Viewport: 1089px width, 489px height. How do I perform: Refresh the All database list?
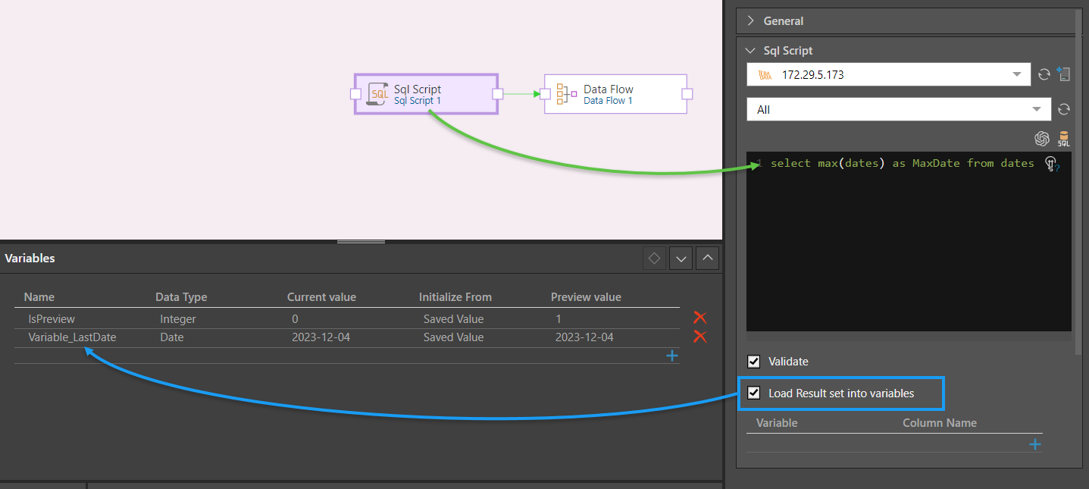tap(1063, 109)
